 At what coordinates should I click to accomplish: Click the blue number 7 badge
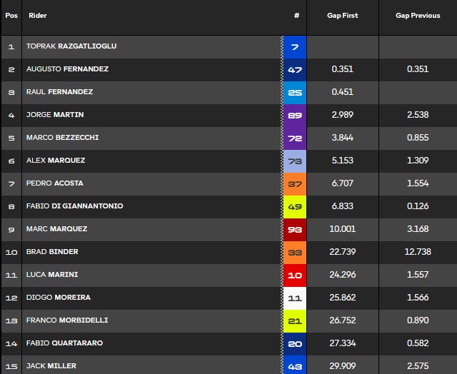coord(295,47)
